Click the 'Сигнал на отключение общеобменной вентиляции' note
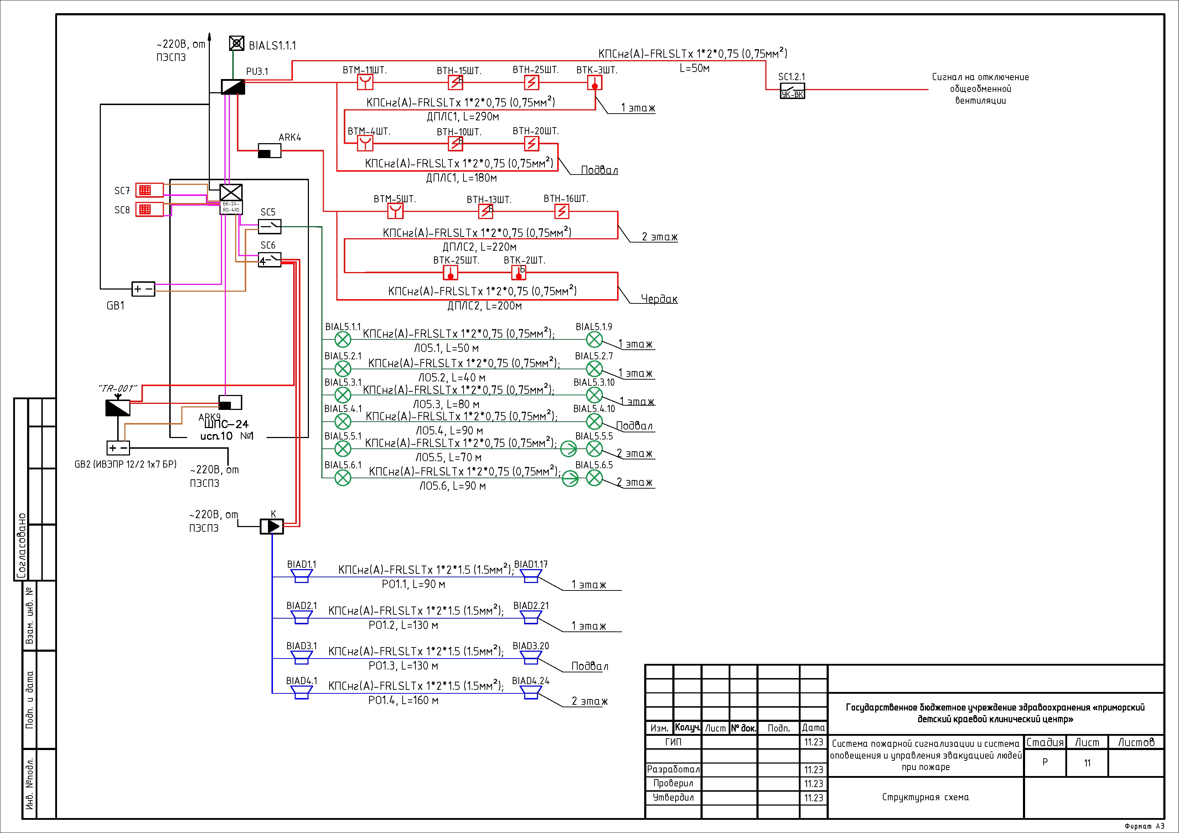This screenshot has height=833, width=1179. click(980, 89)
